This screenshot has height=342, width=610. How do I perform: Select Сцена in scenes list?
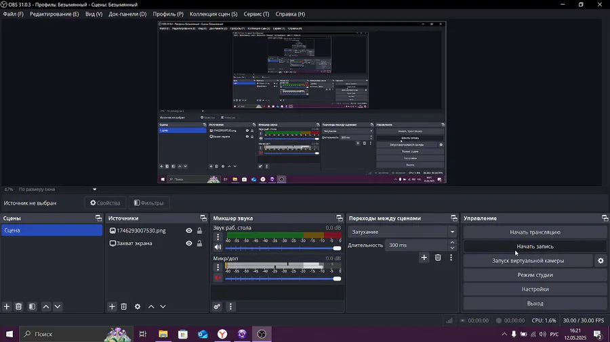click(x=52, y=230)
